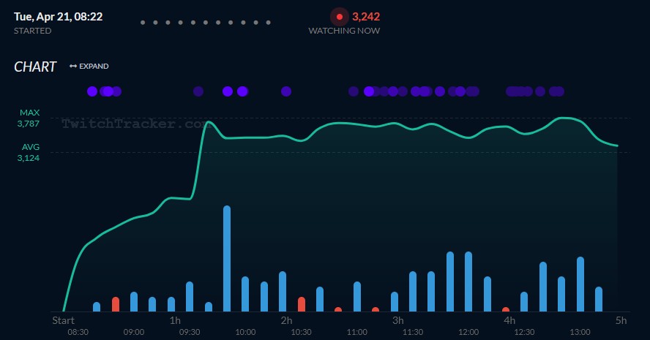The width and height of the screenshot is (650, 340).
Task: Click the blue bar above 10:00
Action: tap(245, 294)
